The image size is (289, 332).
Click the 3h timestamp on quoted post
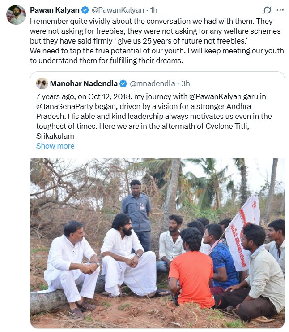coord(185,83)
